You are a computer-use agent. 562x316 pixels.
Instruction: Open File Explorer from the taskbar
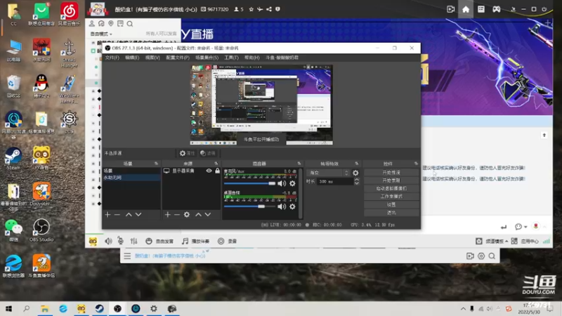[45, 308]
